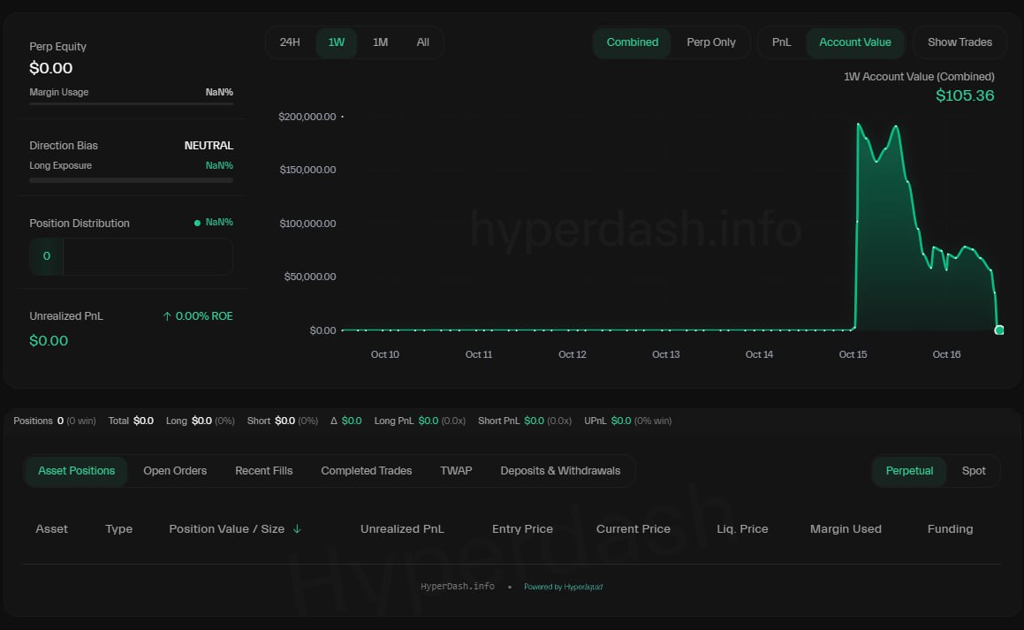Image resolution: width=1024 pixels, height=630 pixels.
Task: Click the Margin Usage progress bar
Action: [131, 103]
